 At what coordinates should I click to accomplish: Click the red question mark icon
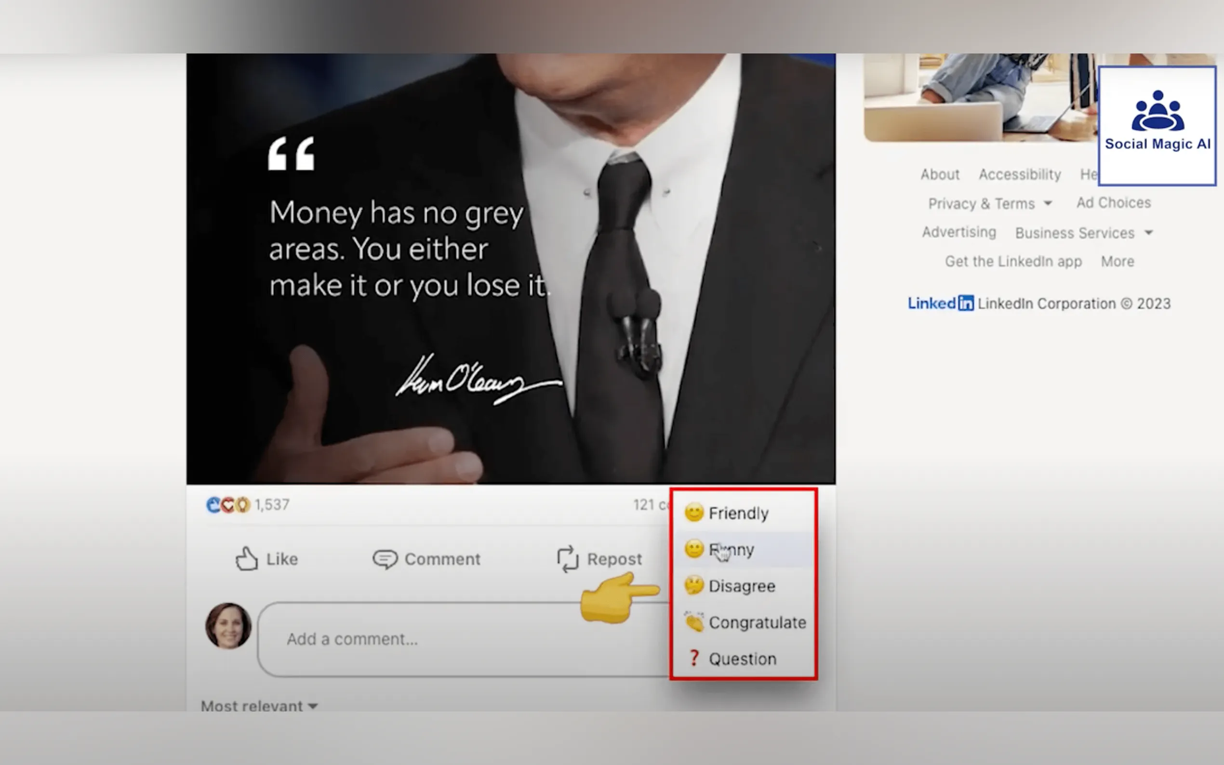coord(694,658)
